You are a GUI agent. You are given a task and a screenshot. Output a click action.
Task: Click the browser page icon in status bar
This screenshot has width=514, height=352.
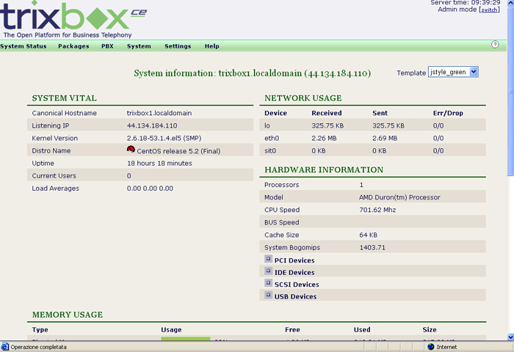(x=4, y=347)
